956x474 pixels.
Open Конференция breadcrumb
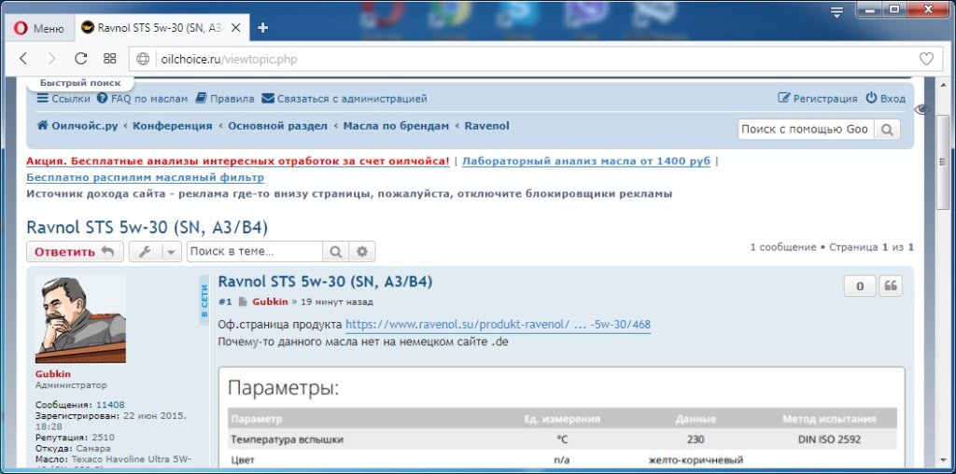click(x=173, y=126)
